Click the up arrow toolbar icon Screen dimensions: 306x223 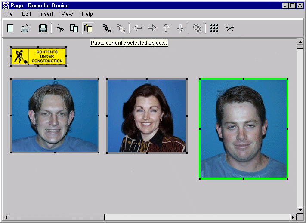tap(166, 28)
